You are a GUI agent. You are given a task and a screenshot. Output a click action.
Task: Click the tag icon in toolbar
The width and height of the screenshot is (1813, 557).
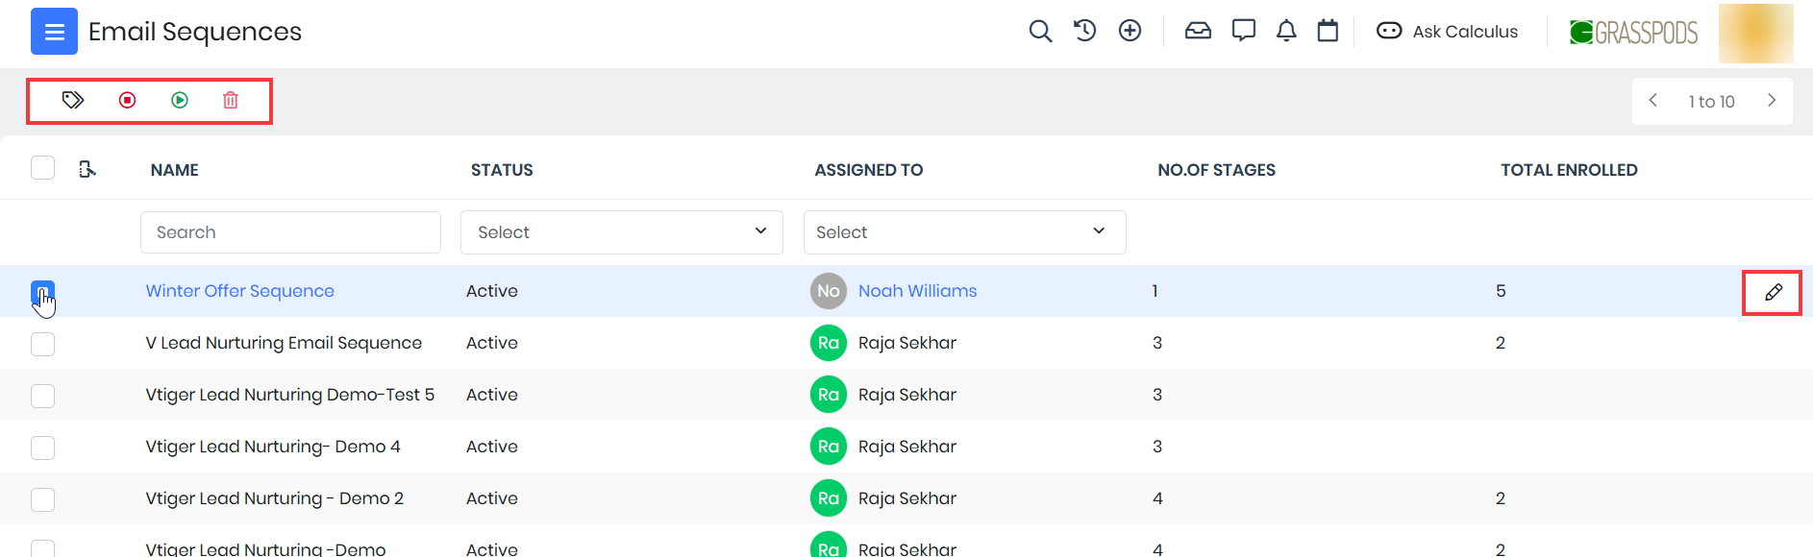click(x=73, y=100)
